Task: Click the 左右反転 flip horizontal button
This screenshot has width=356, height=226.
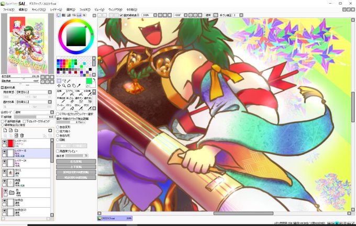Action: (x=76, y=162)
